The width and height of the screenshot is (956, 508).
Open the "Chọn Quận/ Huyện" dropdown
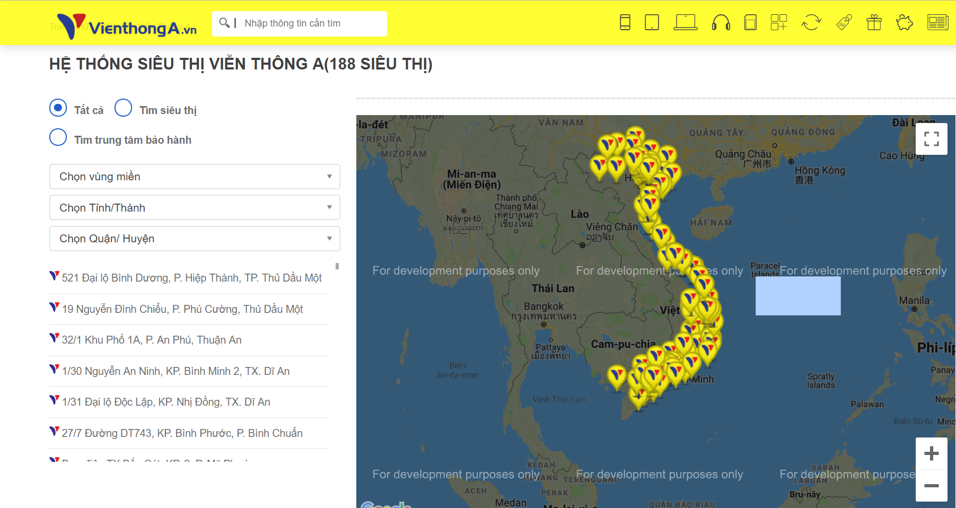click(195, 239)
